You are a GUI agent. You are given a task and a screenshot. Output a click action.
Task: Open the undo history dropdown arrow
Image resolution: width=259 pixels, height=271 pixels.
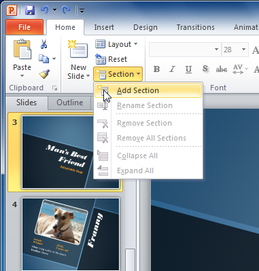[54, 10]
